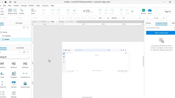Open the Insert dropdown arrow
Image resolution: width=175 pixels, height=98 pixels.
(x=35, y=11)
